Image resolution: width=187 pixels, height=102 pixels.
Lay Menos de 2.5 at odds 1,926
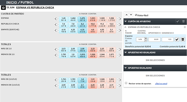point(92,55)
